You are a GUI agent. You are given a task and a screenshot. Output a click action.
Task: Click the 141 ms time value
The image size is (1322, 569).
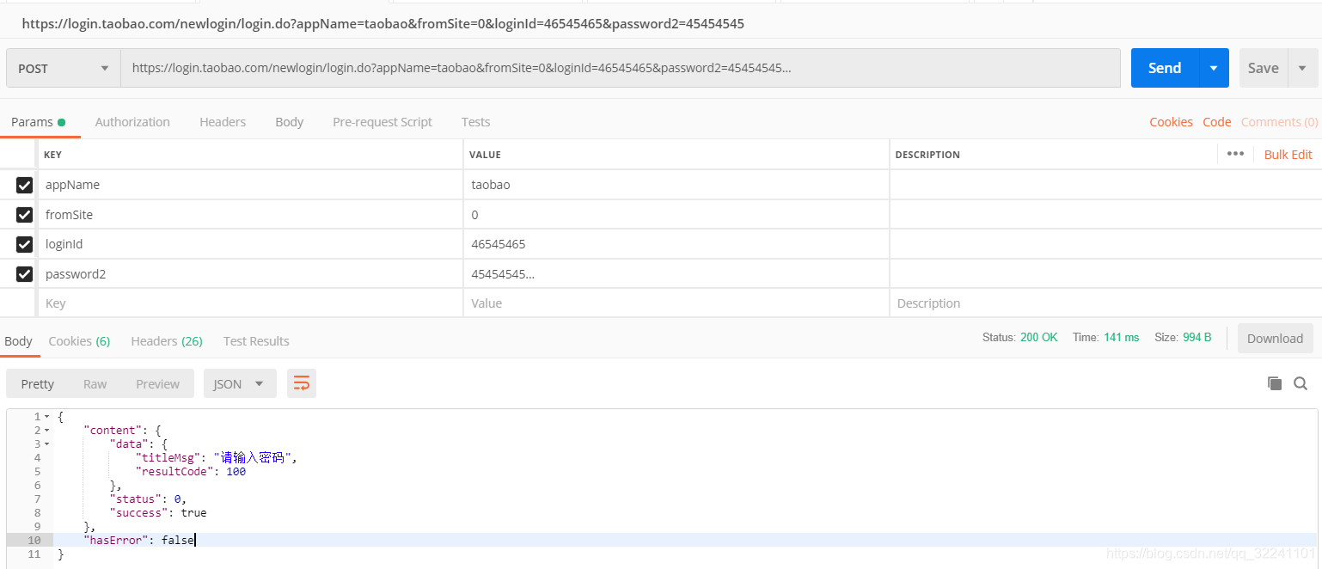[1121, 338]
